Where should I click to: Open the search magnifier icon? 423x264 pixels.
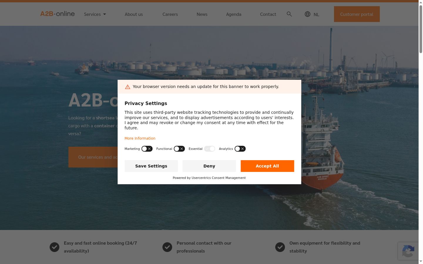pyautogui.click(x=289, y=14)
